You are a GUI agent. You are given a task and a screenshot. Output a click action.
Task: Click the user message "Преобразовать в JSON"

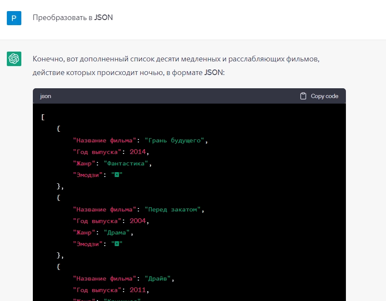73,17
